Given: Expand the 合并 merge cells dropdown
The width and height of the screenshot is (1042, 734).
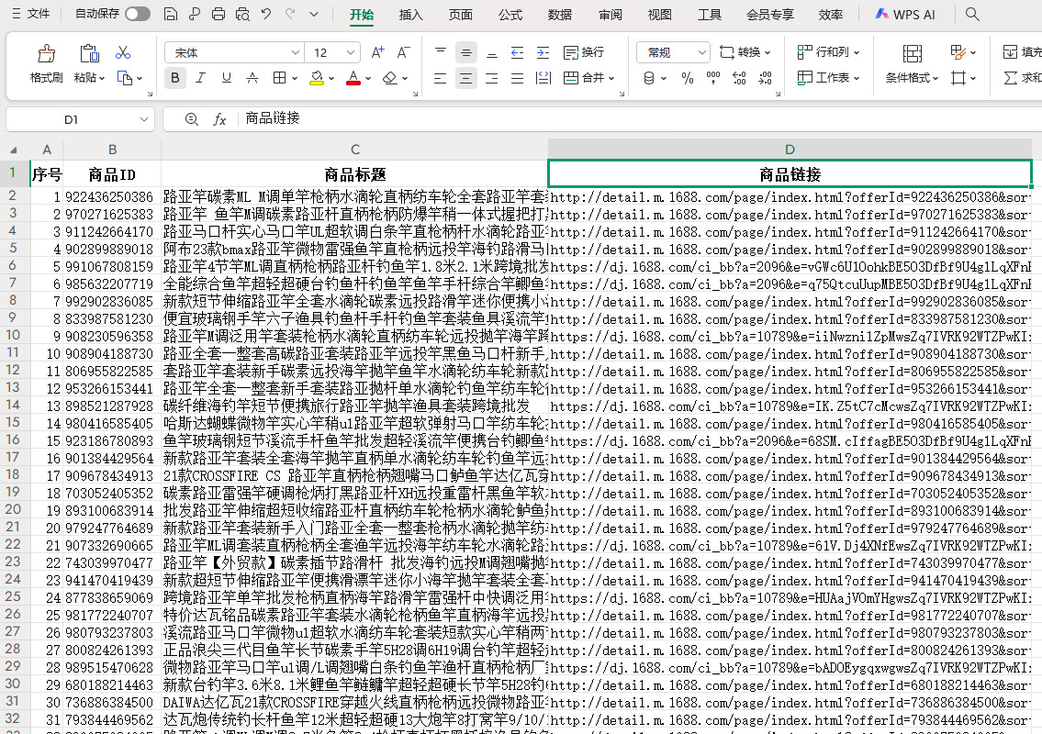Looking at the screenshot, I should (611, 78).
